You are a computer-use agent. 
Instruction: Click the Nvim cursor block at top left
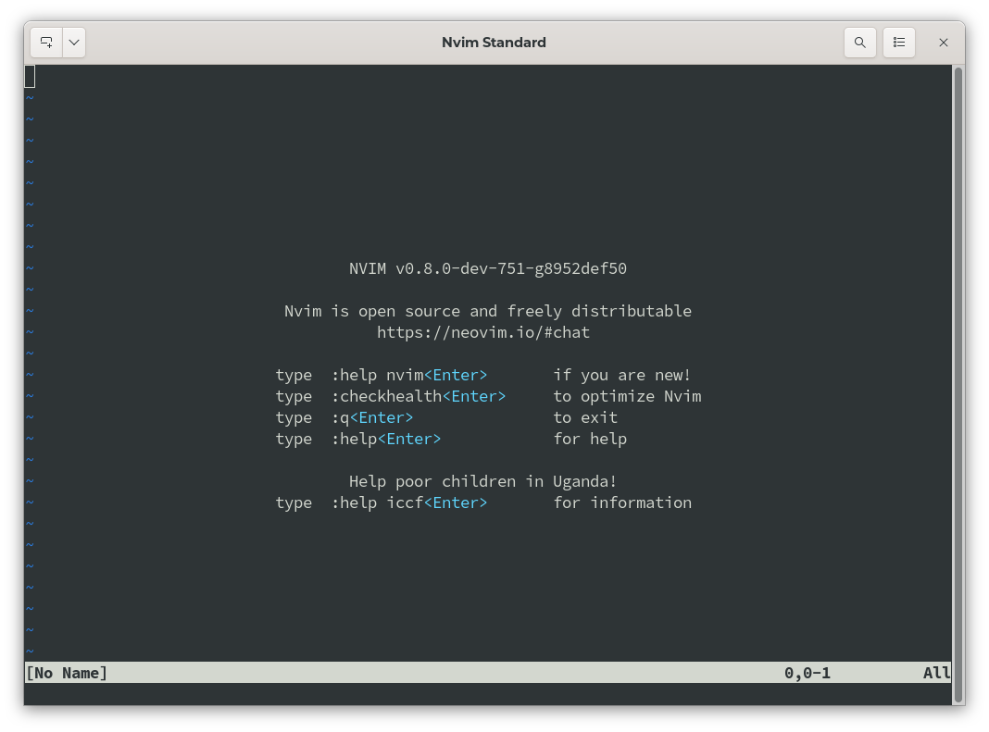30,76
